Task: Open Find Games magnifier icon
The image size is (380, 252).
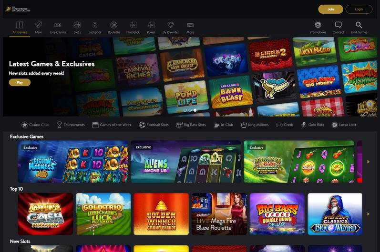Action: pyautogui.click(x=359, y=25)
